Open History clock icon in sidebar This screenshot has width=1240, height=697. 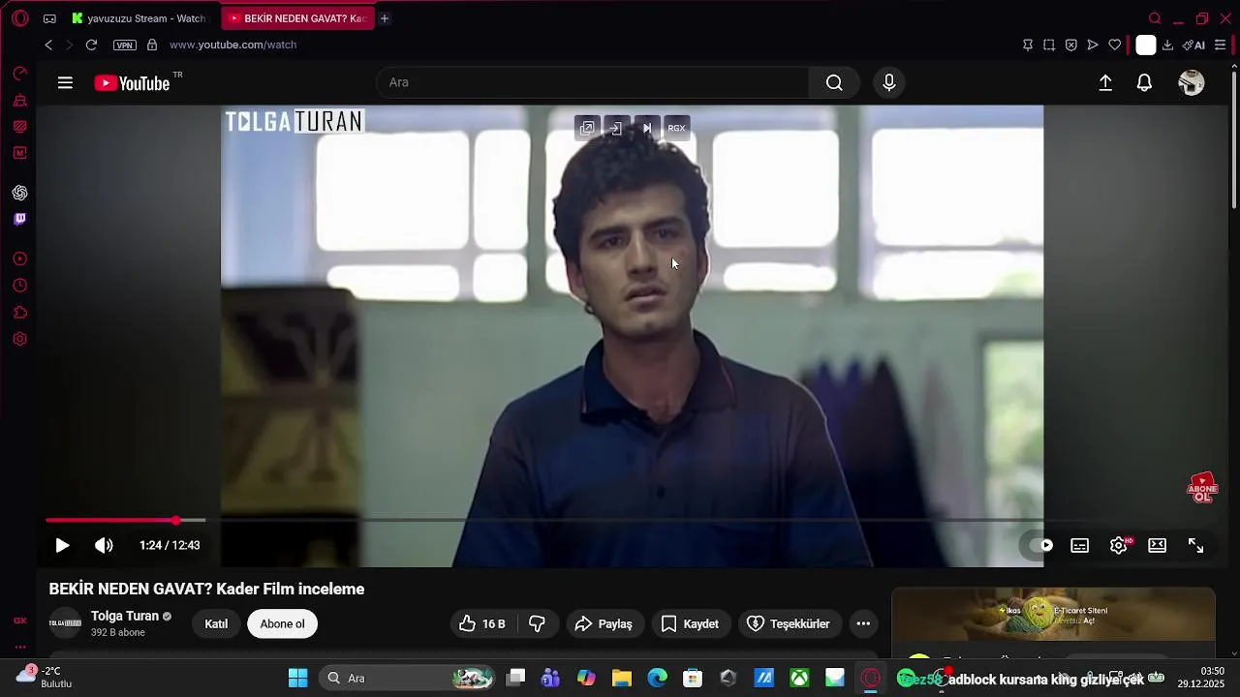coord(19,286)
